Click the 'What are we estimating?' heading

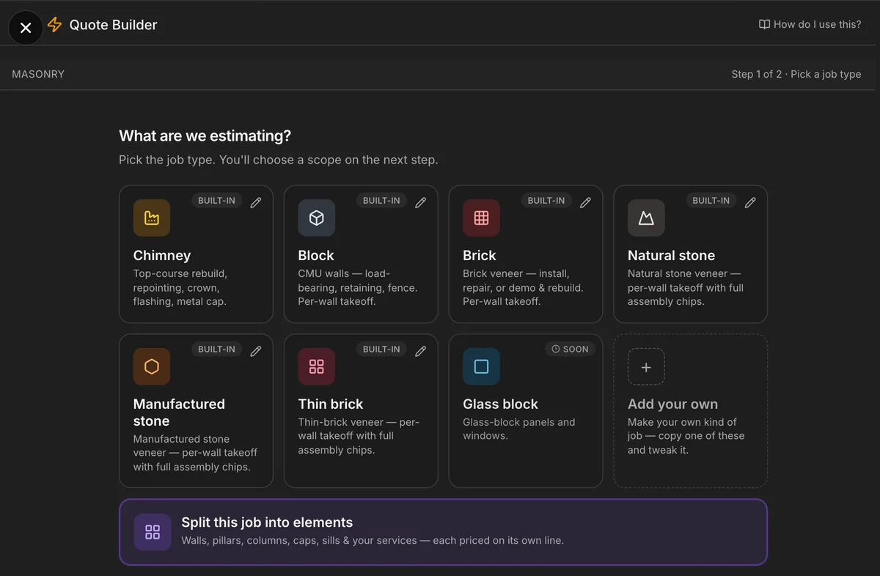(x=205, y=136)
